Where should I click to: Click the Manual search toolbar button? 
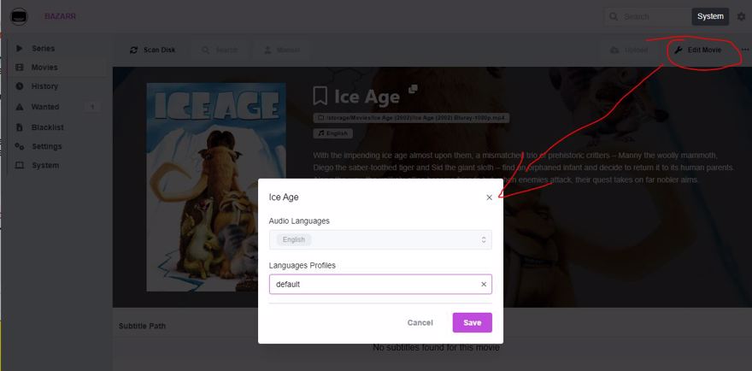click(282, 50)
